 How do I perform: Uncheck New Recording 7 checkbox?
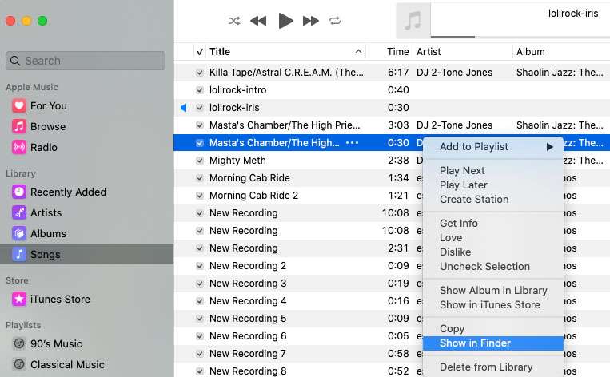pos(200,354)
